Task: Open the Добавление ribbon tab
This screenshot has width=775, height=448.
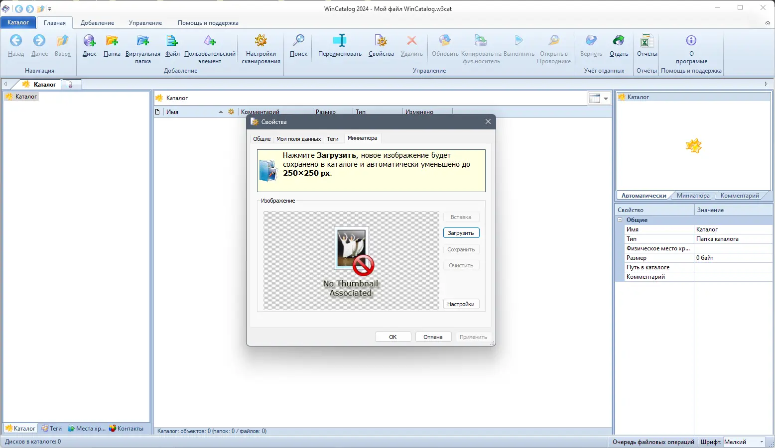Action: pos(97,22)
